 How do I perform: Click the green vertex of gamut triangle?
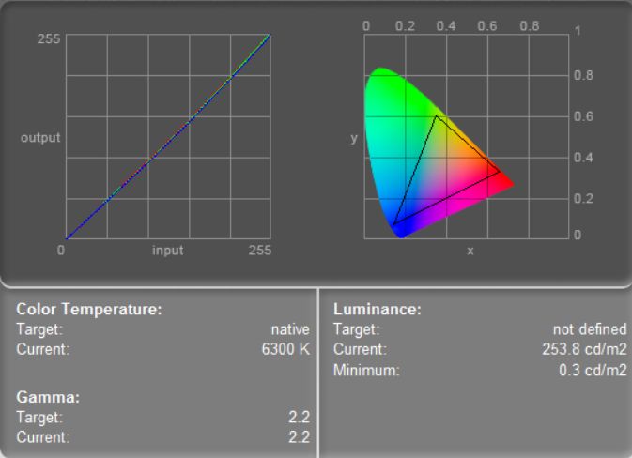(x=436, y=116)
